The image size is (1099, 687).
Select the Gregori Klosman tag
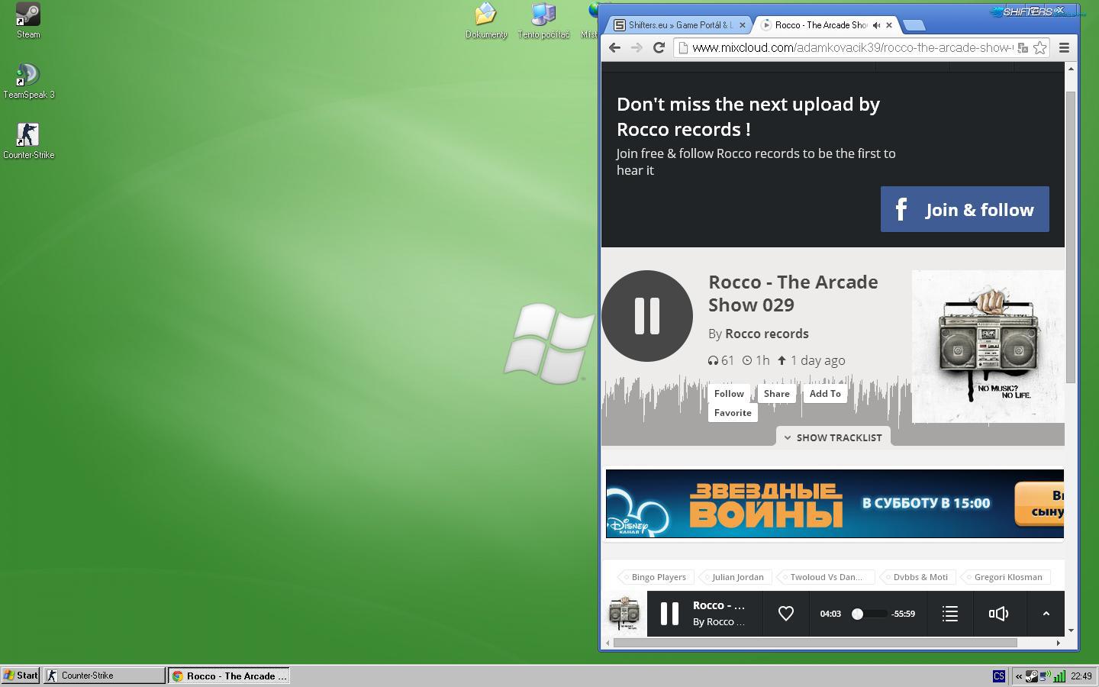1005,577
